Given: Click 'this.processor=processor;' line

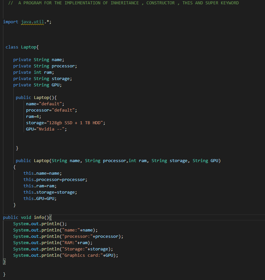Looking at the screenshot, I should (55, 180).
